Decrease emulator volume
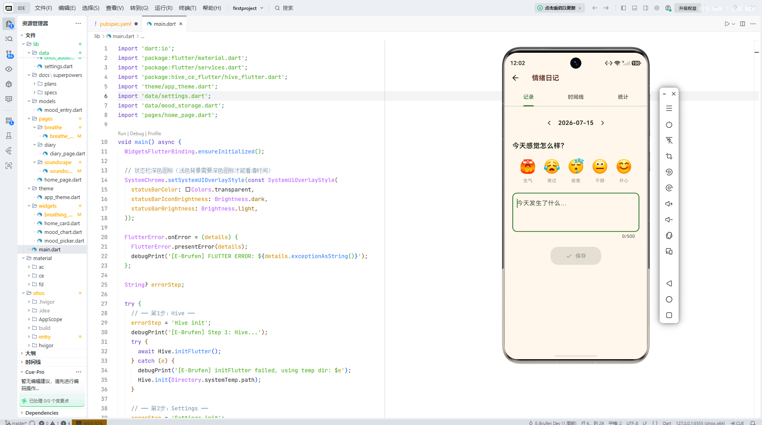Screen dimensions: 762x425 669,220
